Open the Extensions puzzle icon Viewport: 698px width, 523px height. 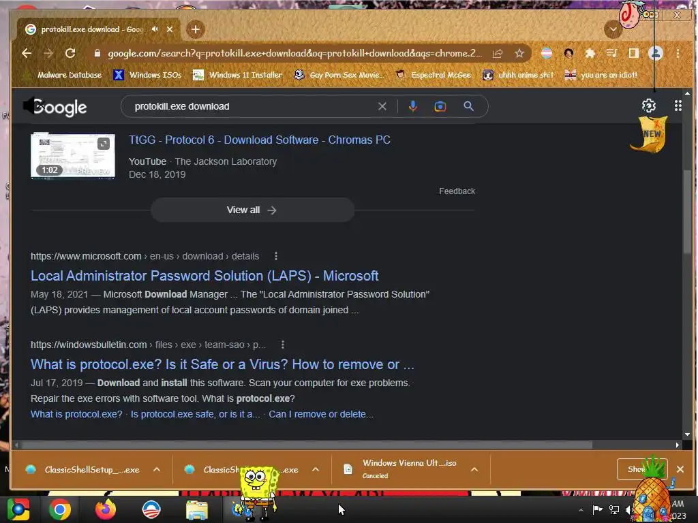[590, 53]
